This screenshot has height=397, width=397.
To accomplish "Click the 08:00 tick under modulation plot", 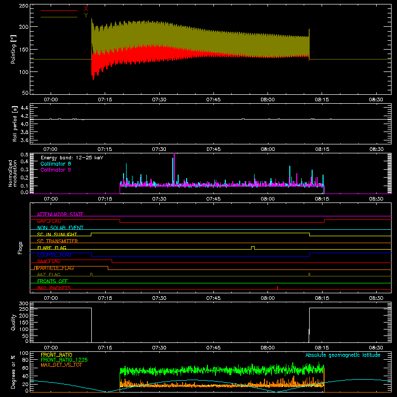I will (x=267, y=199).
